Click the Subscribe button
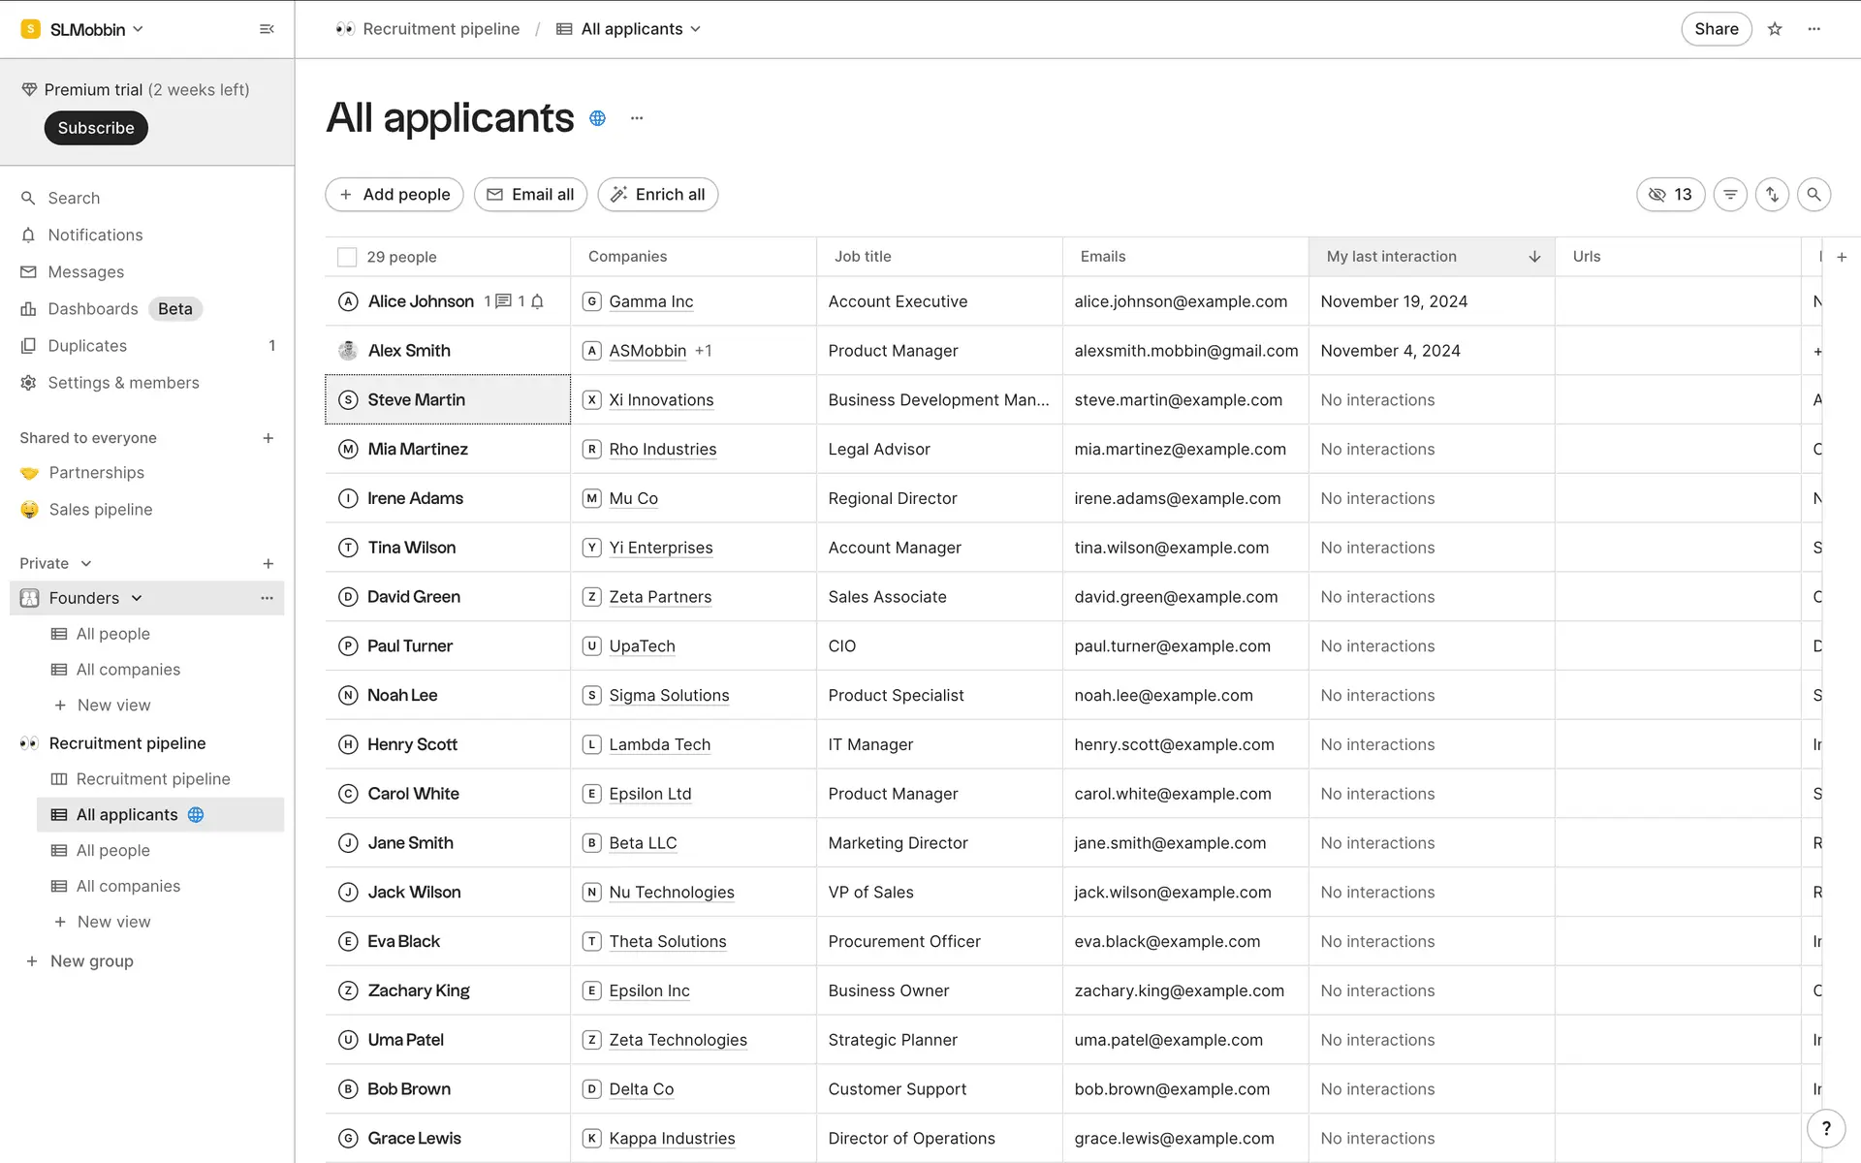 click(x=96, y=128)
